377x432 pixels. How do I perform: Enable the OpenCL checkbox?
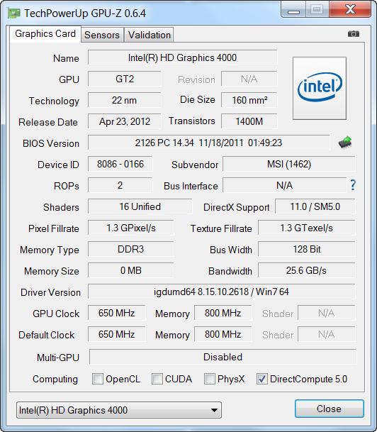tap(98, 379)
